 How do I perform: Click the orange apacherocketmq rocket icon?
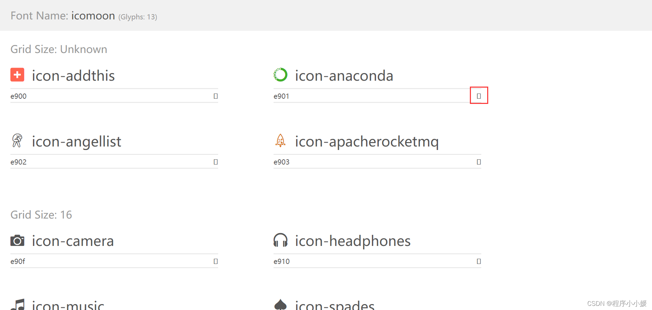click(x=280, y=141)
